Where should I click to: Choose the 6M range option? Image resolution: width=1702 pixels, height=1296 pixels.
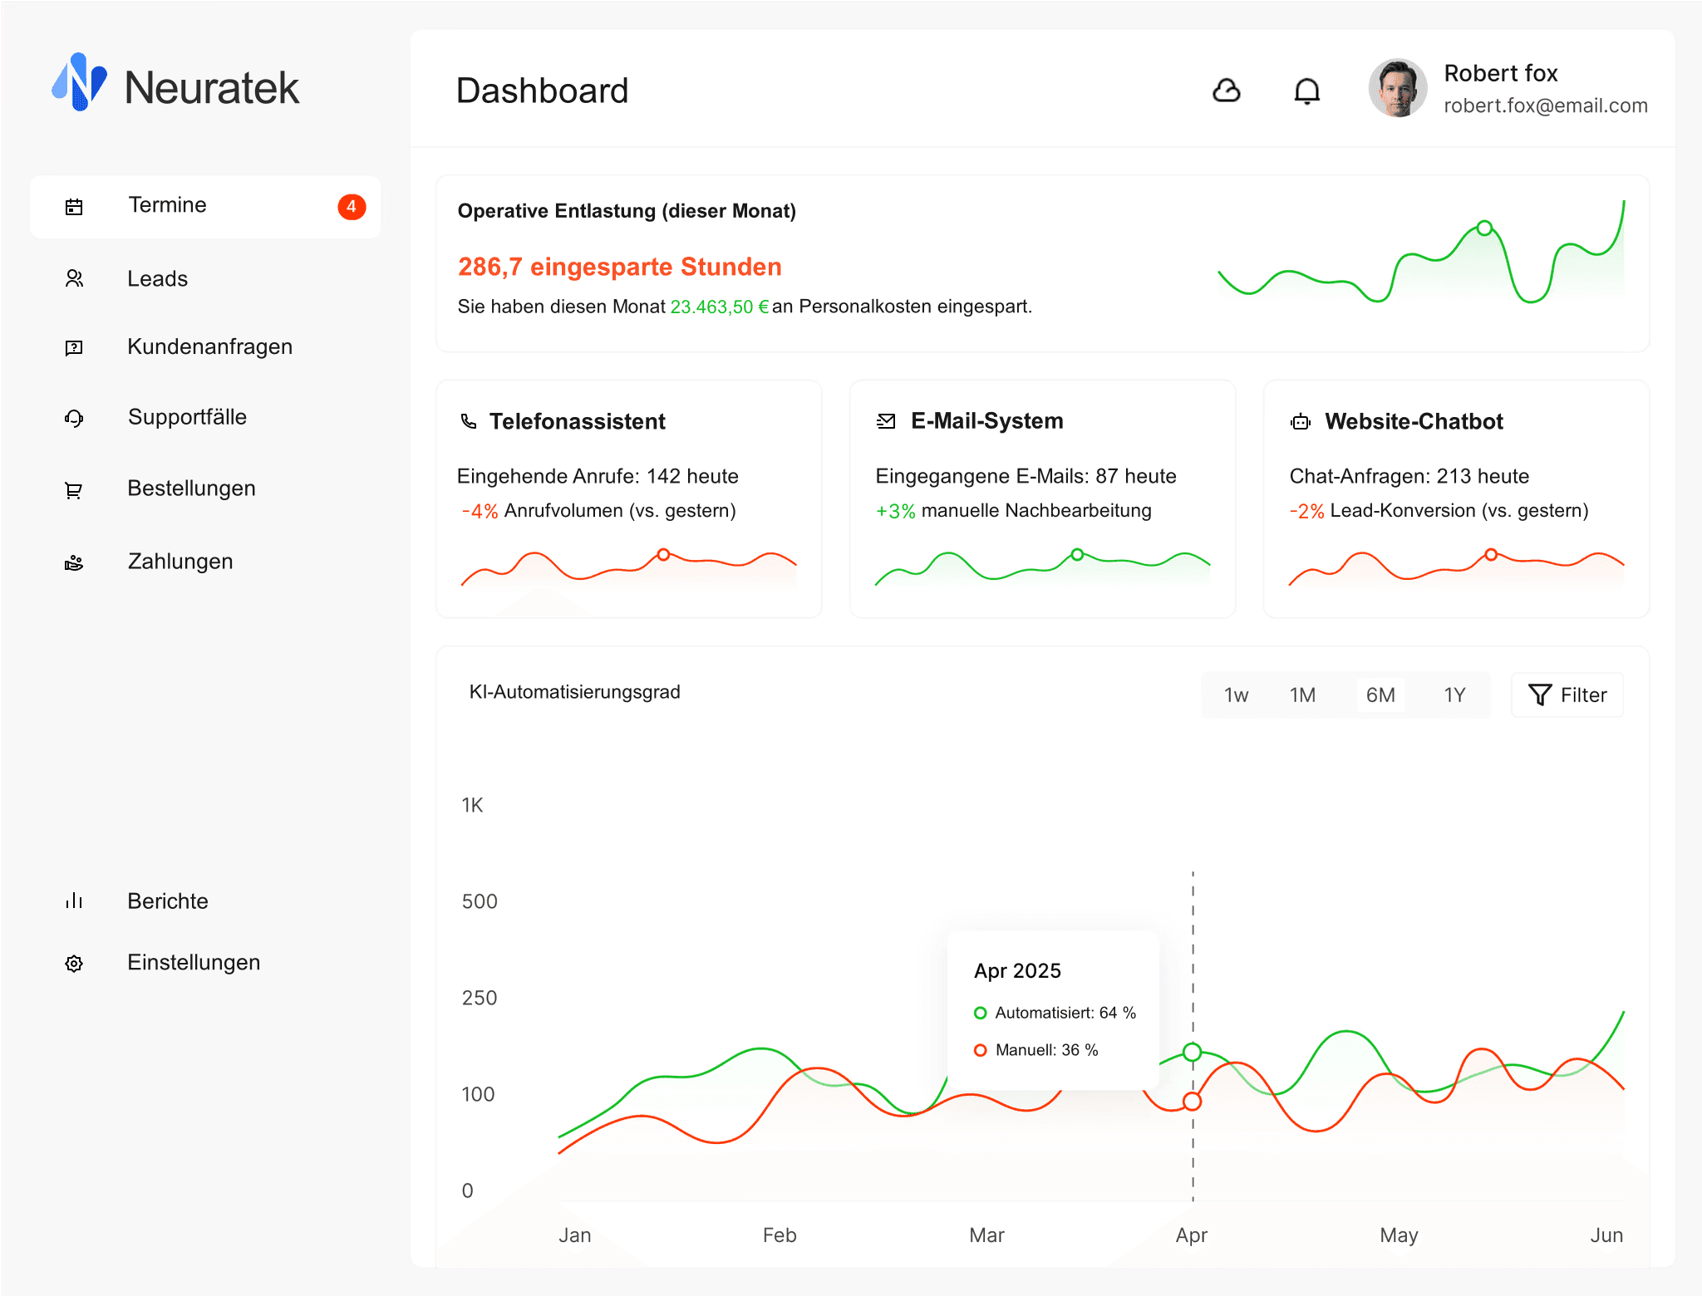1380,695
